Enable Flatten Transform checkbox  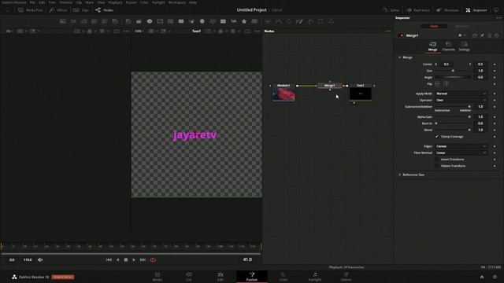(436, 166)
